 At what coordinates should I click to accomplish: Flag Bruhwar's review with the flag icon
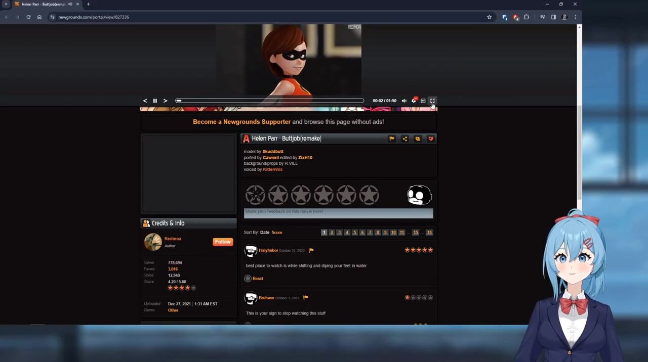[305, 298]
